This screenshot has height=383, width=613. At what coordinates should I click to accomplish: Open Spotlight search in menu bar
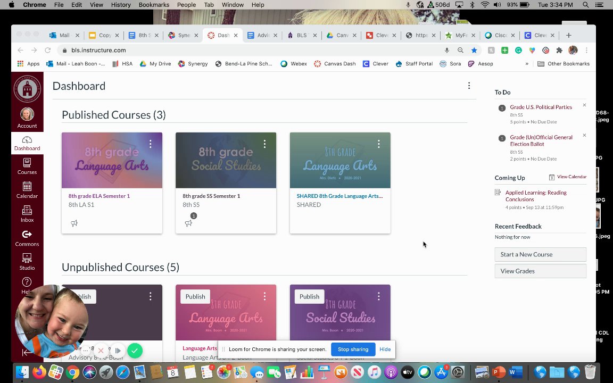585,5
